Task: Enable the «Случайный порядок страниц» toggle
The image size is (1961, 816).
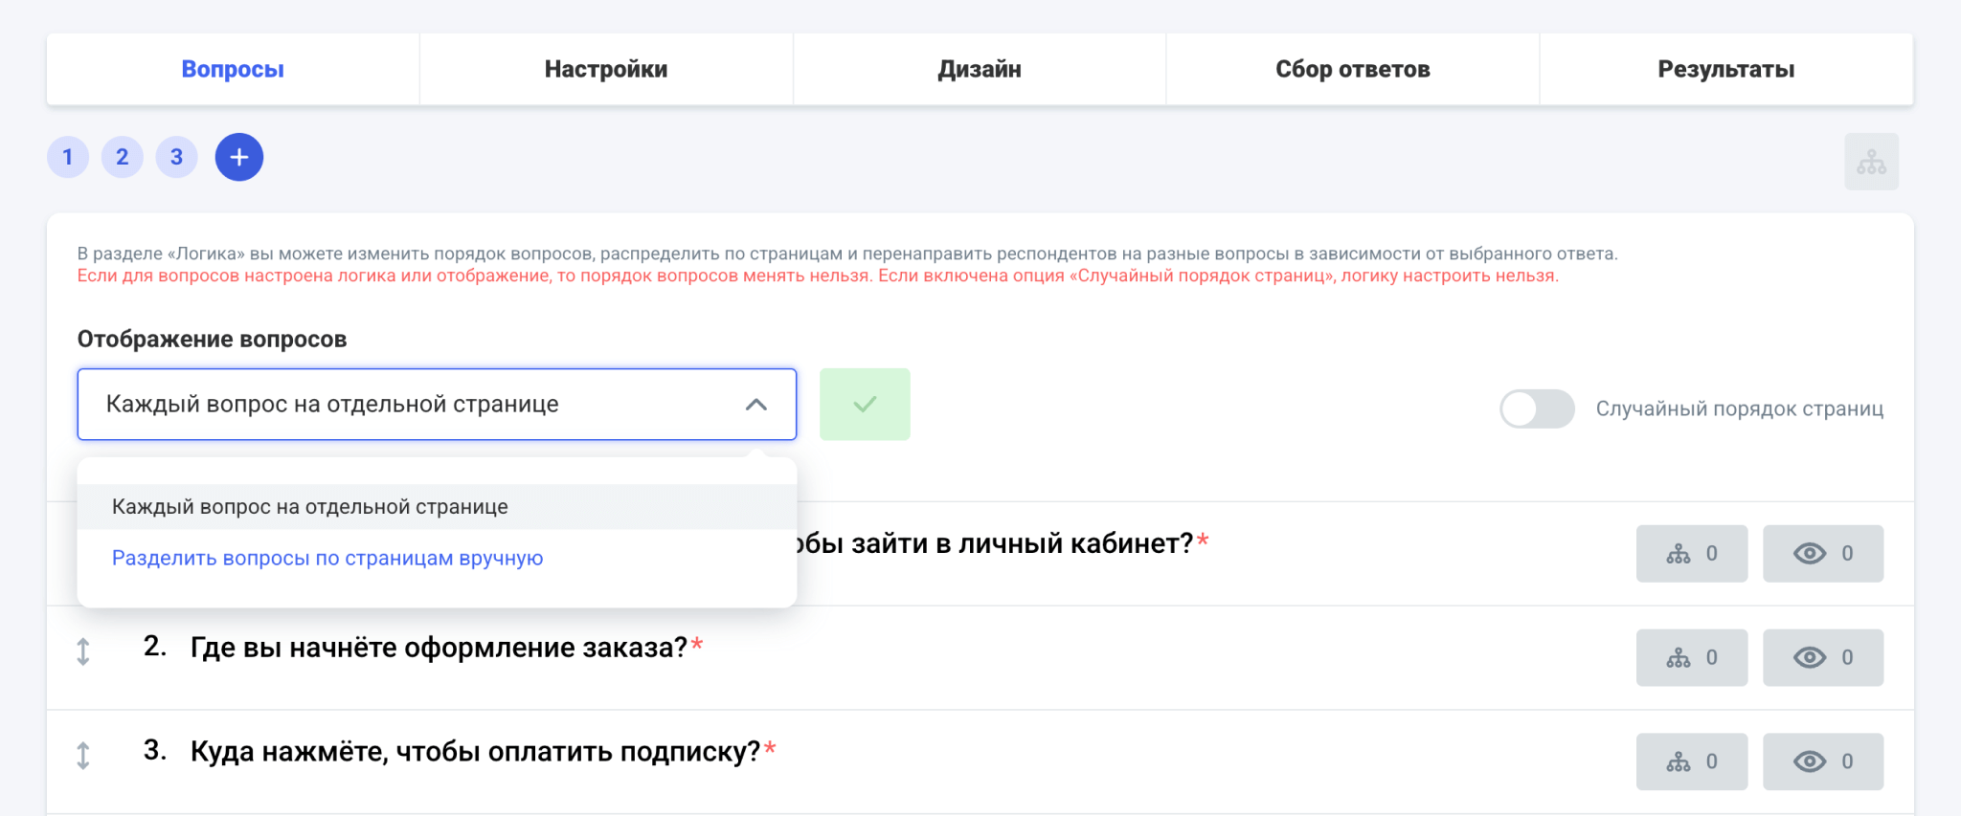Action: [1536, 409]
